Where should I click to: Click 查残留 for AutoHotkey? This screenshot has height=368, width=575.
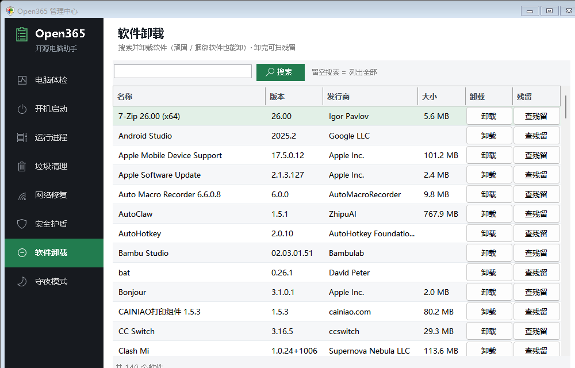coord(536,233)
